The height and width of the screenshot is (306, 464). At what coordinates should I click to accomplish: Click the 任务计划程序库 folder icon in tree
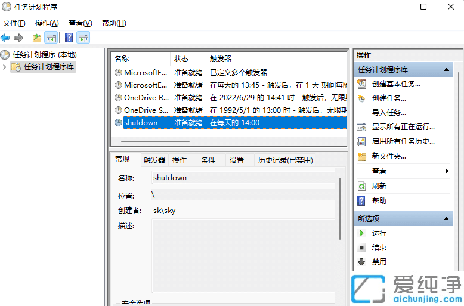pyautogui.click(x=16, y=67)
